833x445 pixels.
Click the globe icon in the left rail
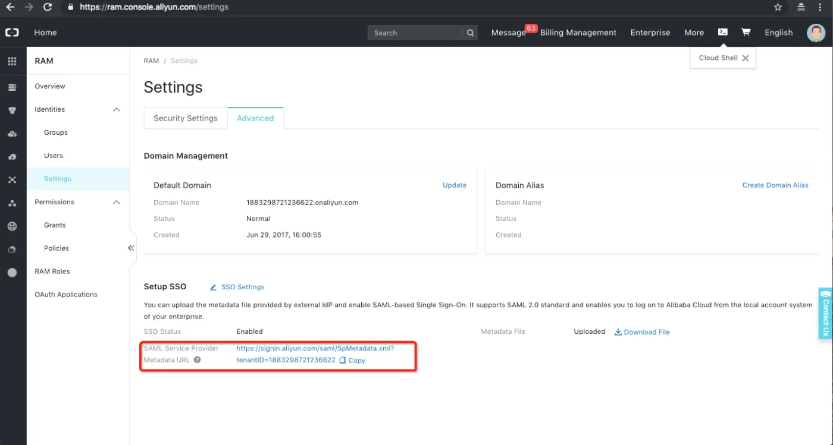point(12,226)
